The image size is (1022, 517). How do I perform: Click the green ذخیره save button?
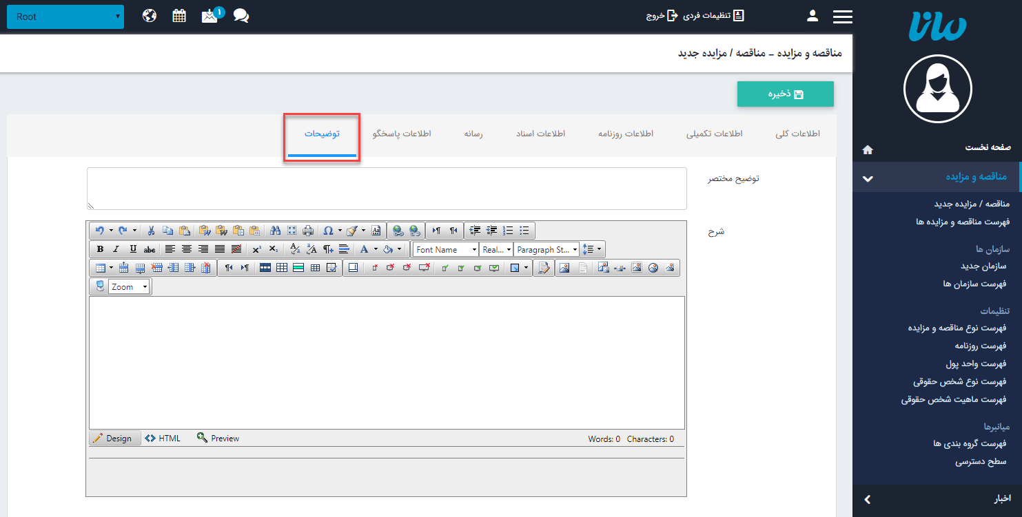pyautogui.click(x=785, y=94)
